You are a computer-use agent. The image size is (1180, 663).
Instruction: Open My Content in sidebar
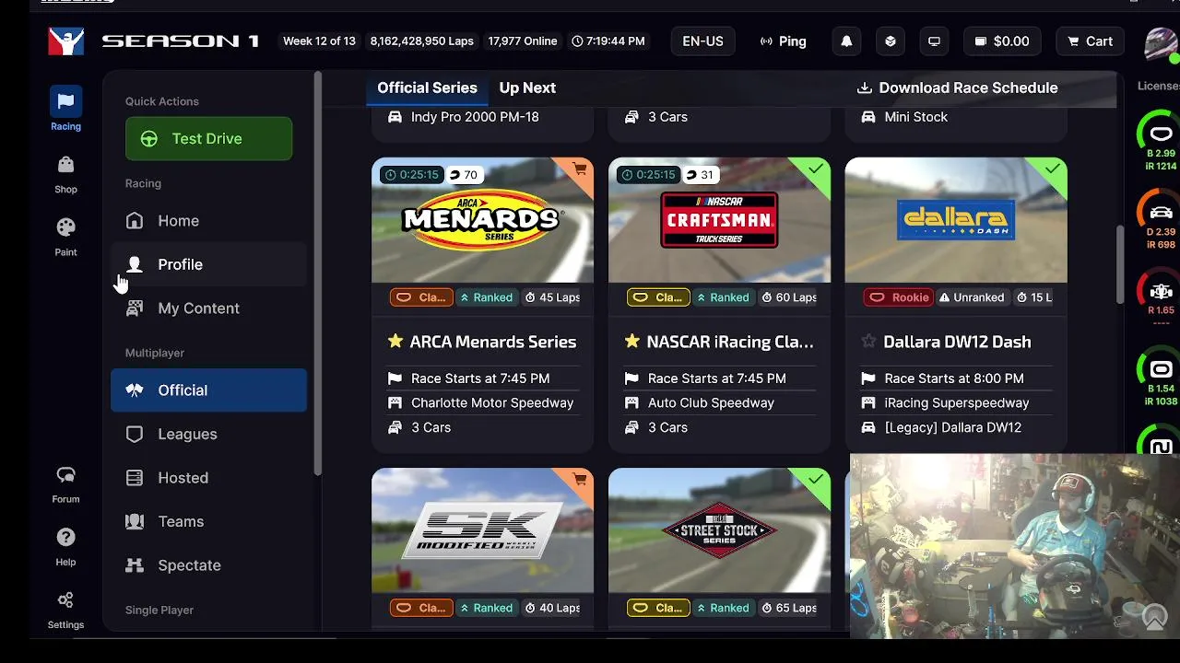point(208,308)
